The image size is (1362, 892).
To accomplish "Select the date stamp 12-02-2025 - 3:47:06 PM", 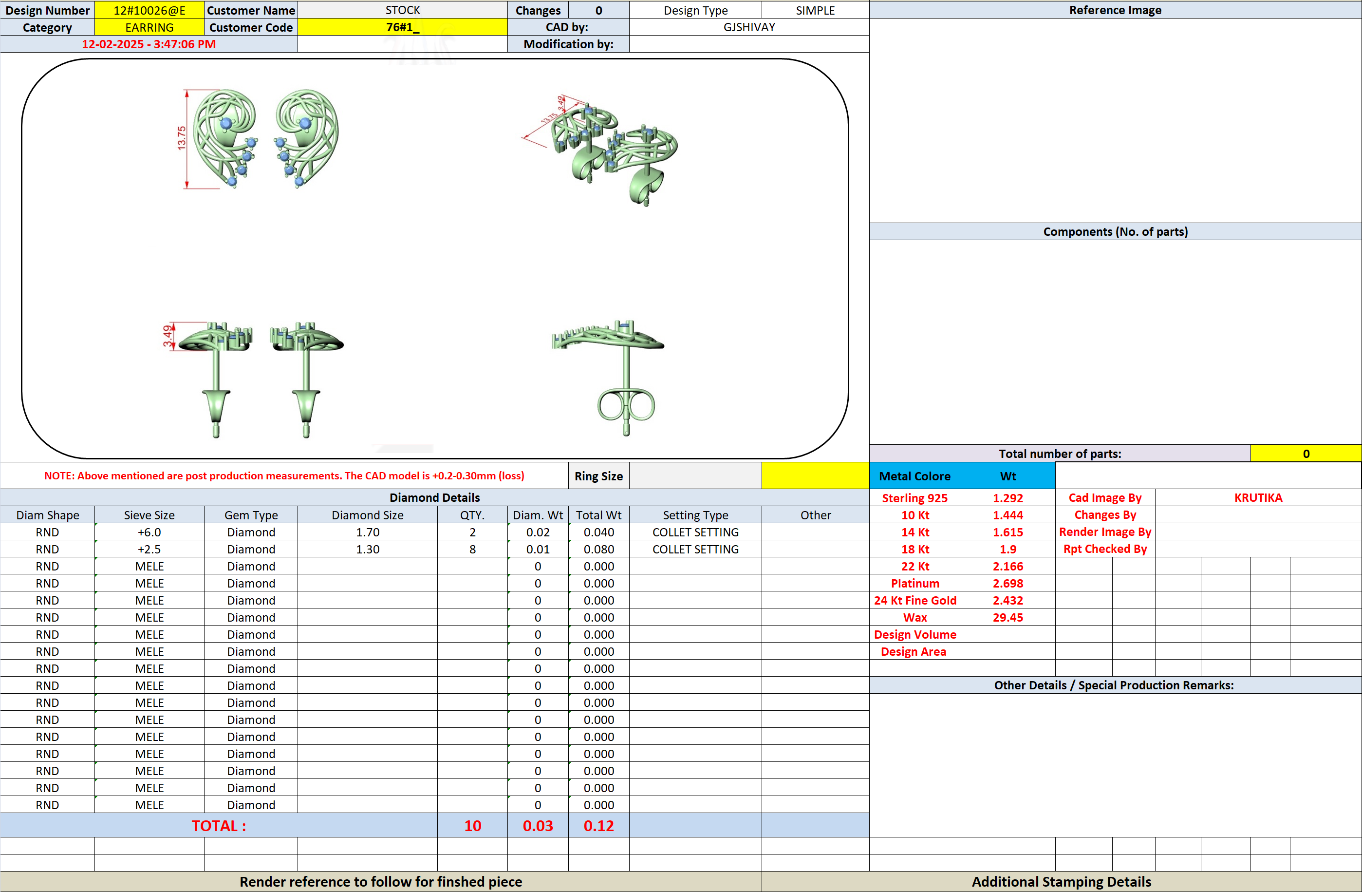I will coord(149,44).
